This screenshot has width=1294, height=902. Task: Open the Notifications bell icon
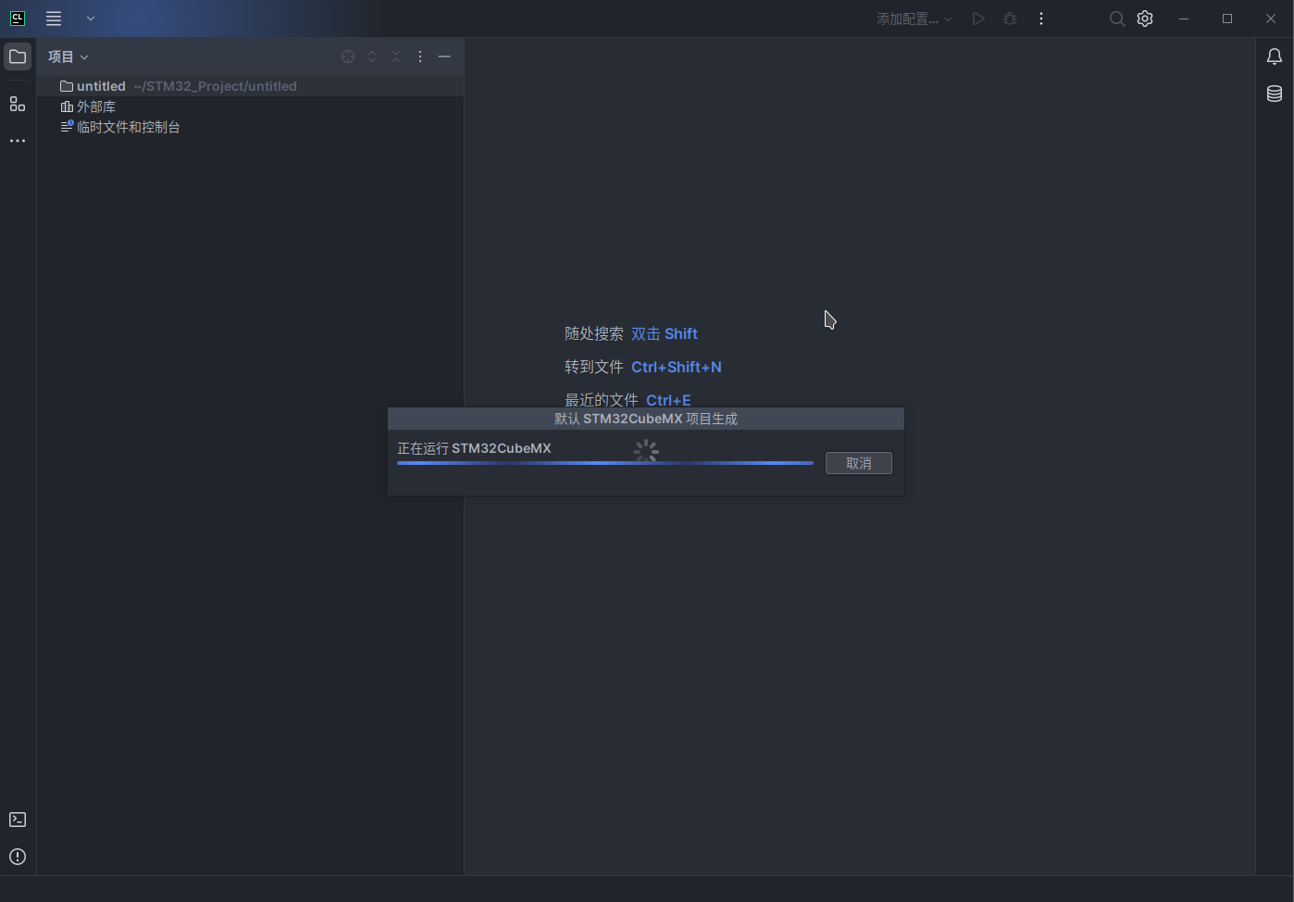[1275, 56]
